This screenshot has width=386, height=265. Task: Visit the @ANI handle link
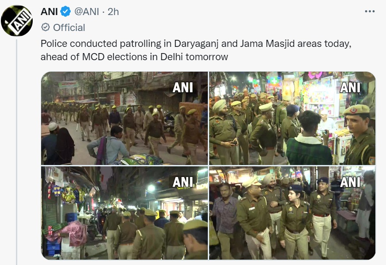[87, 12]
